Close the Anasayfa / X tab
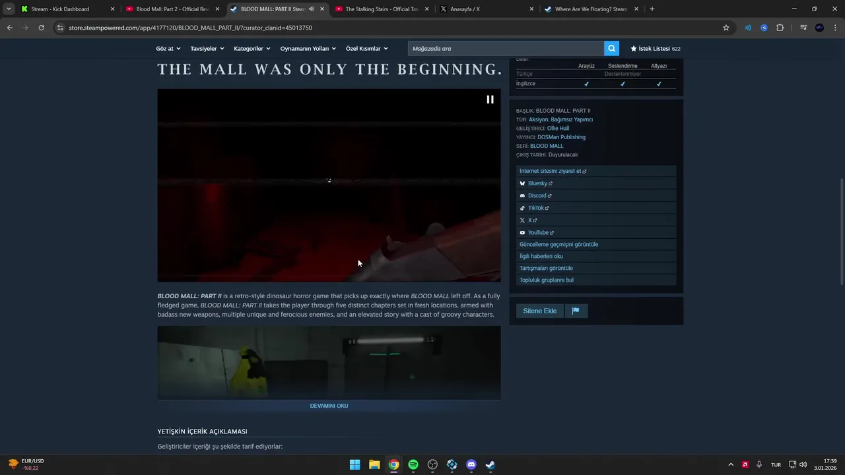 [x=531, y=9]
